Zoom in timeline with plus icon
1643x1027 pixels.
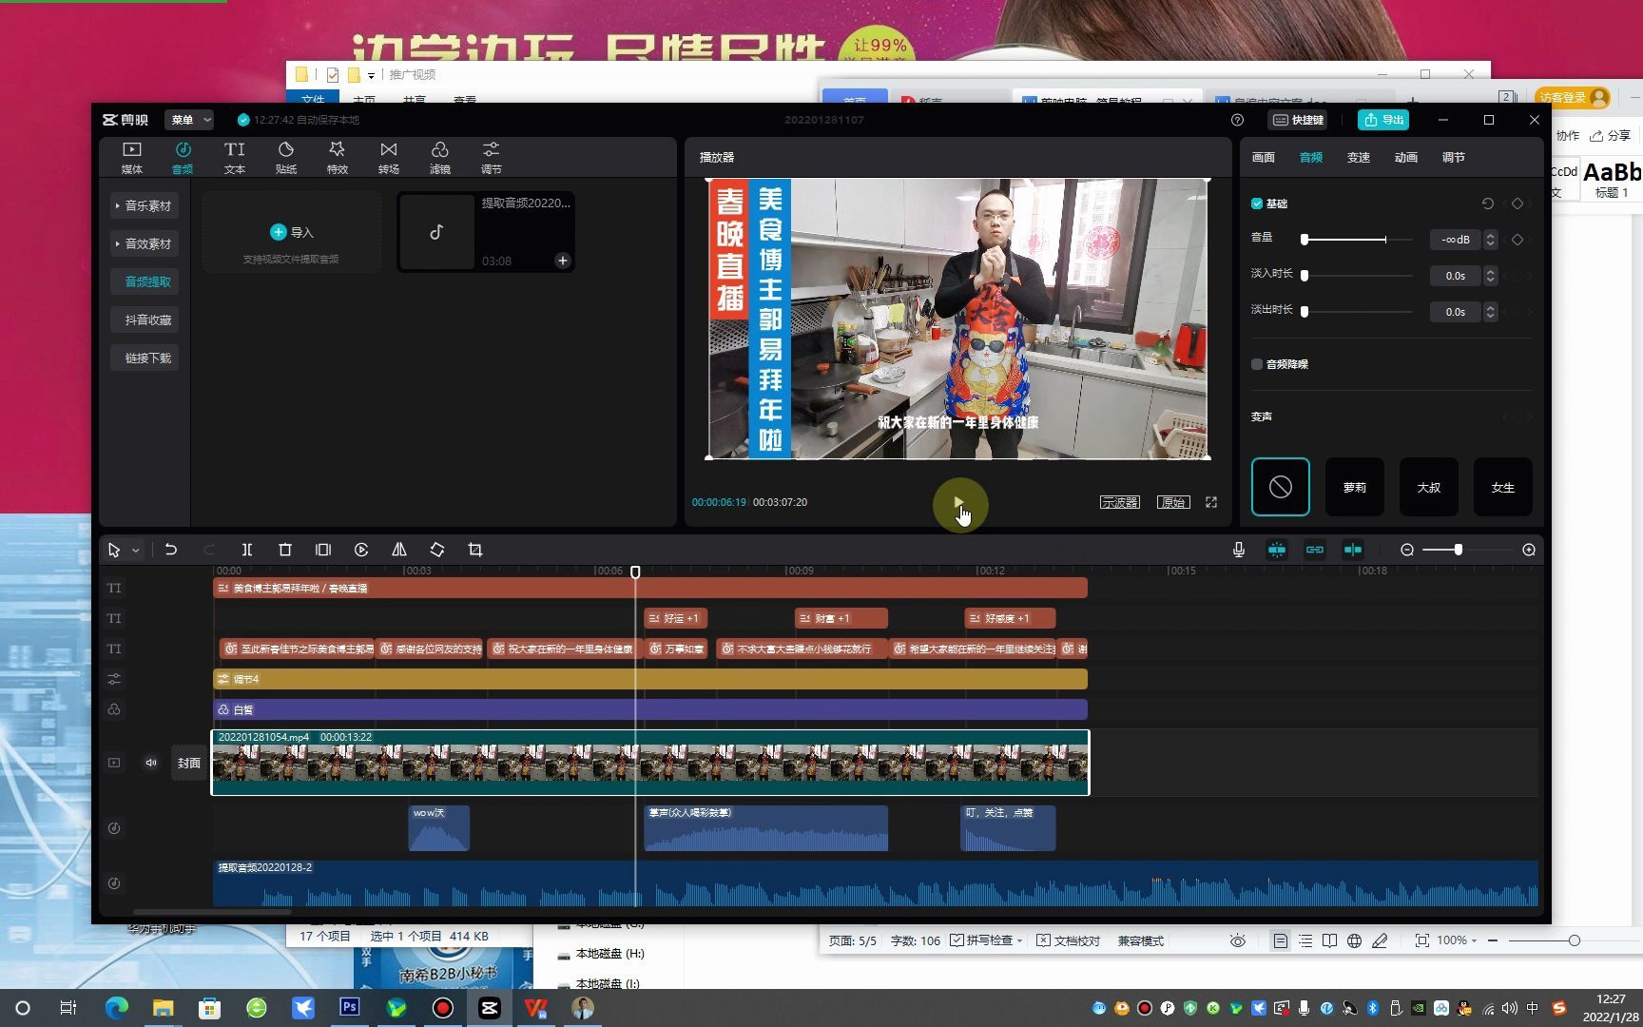coord(1529,550)
